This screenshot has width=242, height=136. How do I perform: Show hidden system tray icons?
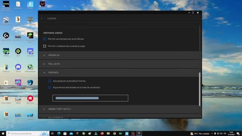[212, 133]
